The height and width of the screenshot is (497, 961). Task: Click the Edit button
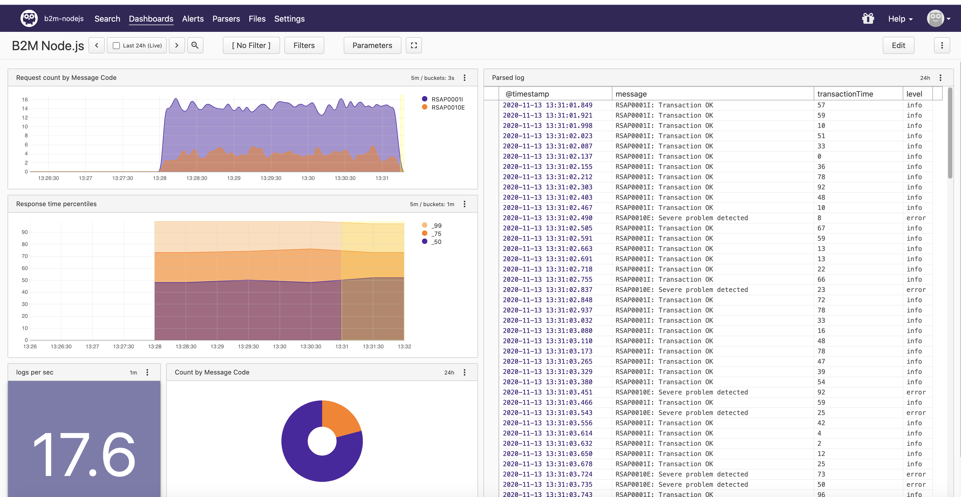click(898, 45)
